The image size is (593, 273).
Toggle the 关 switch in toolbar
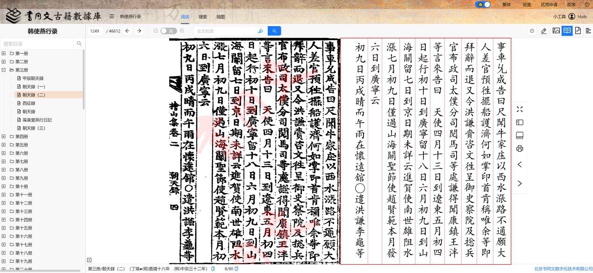[x=168, y=31]
